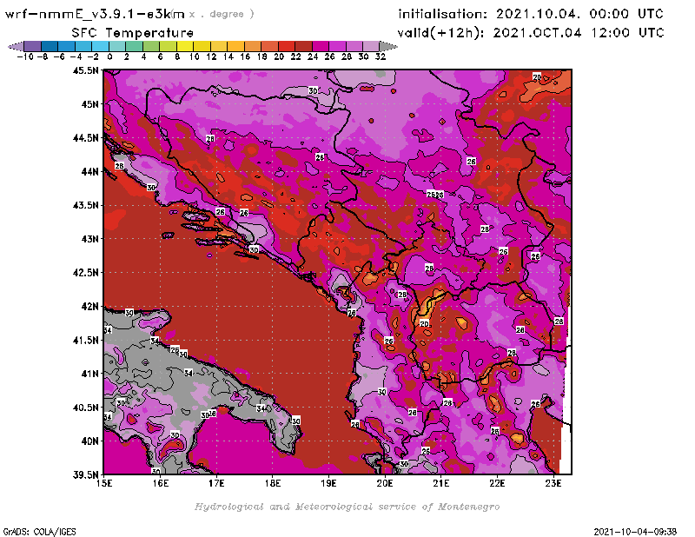Pick the blue swatch between -6 and -4

tap(67, 46)
